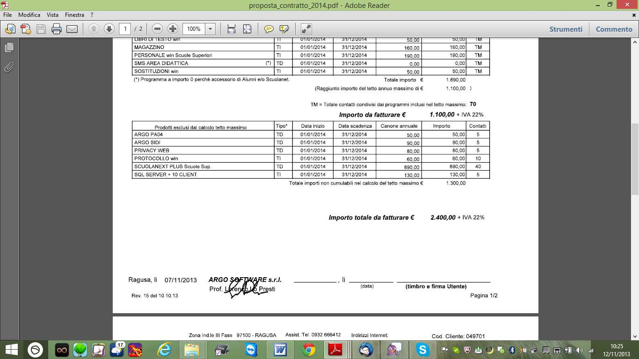Viewport: 639px width, 359px height.
Task: Open TeamViewer from taskbar
Action: [251, 350]
